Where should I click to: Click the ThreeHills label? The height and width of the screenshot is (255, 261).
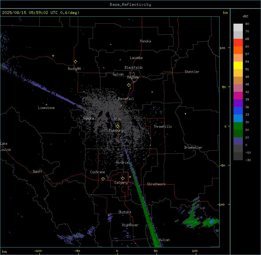[163, 127]
